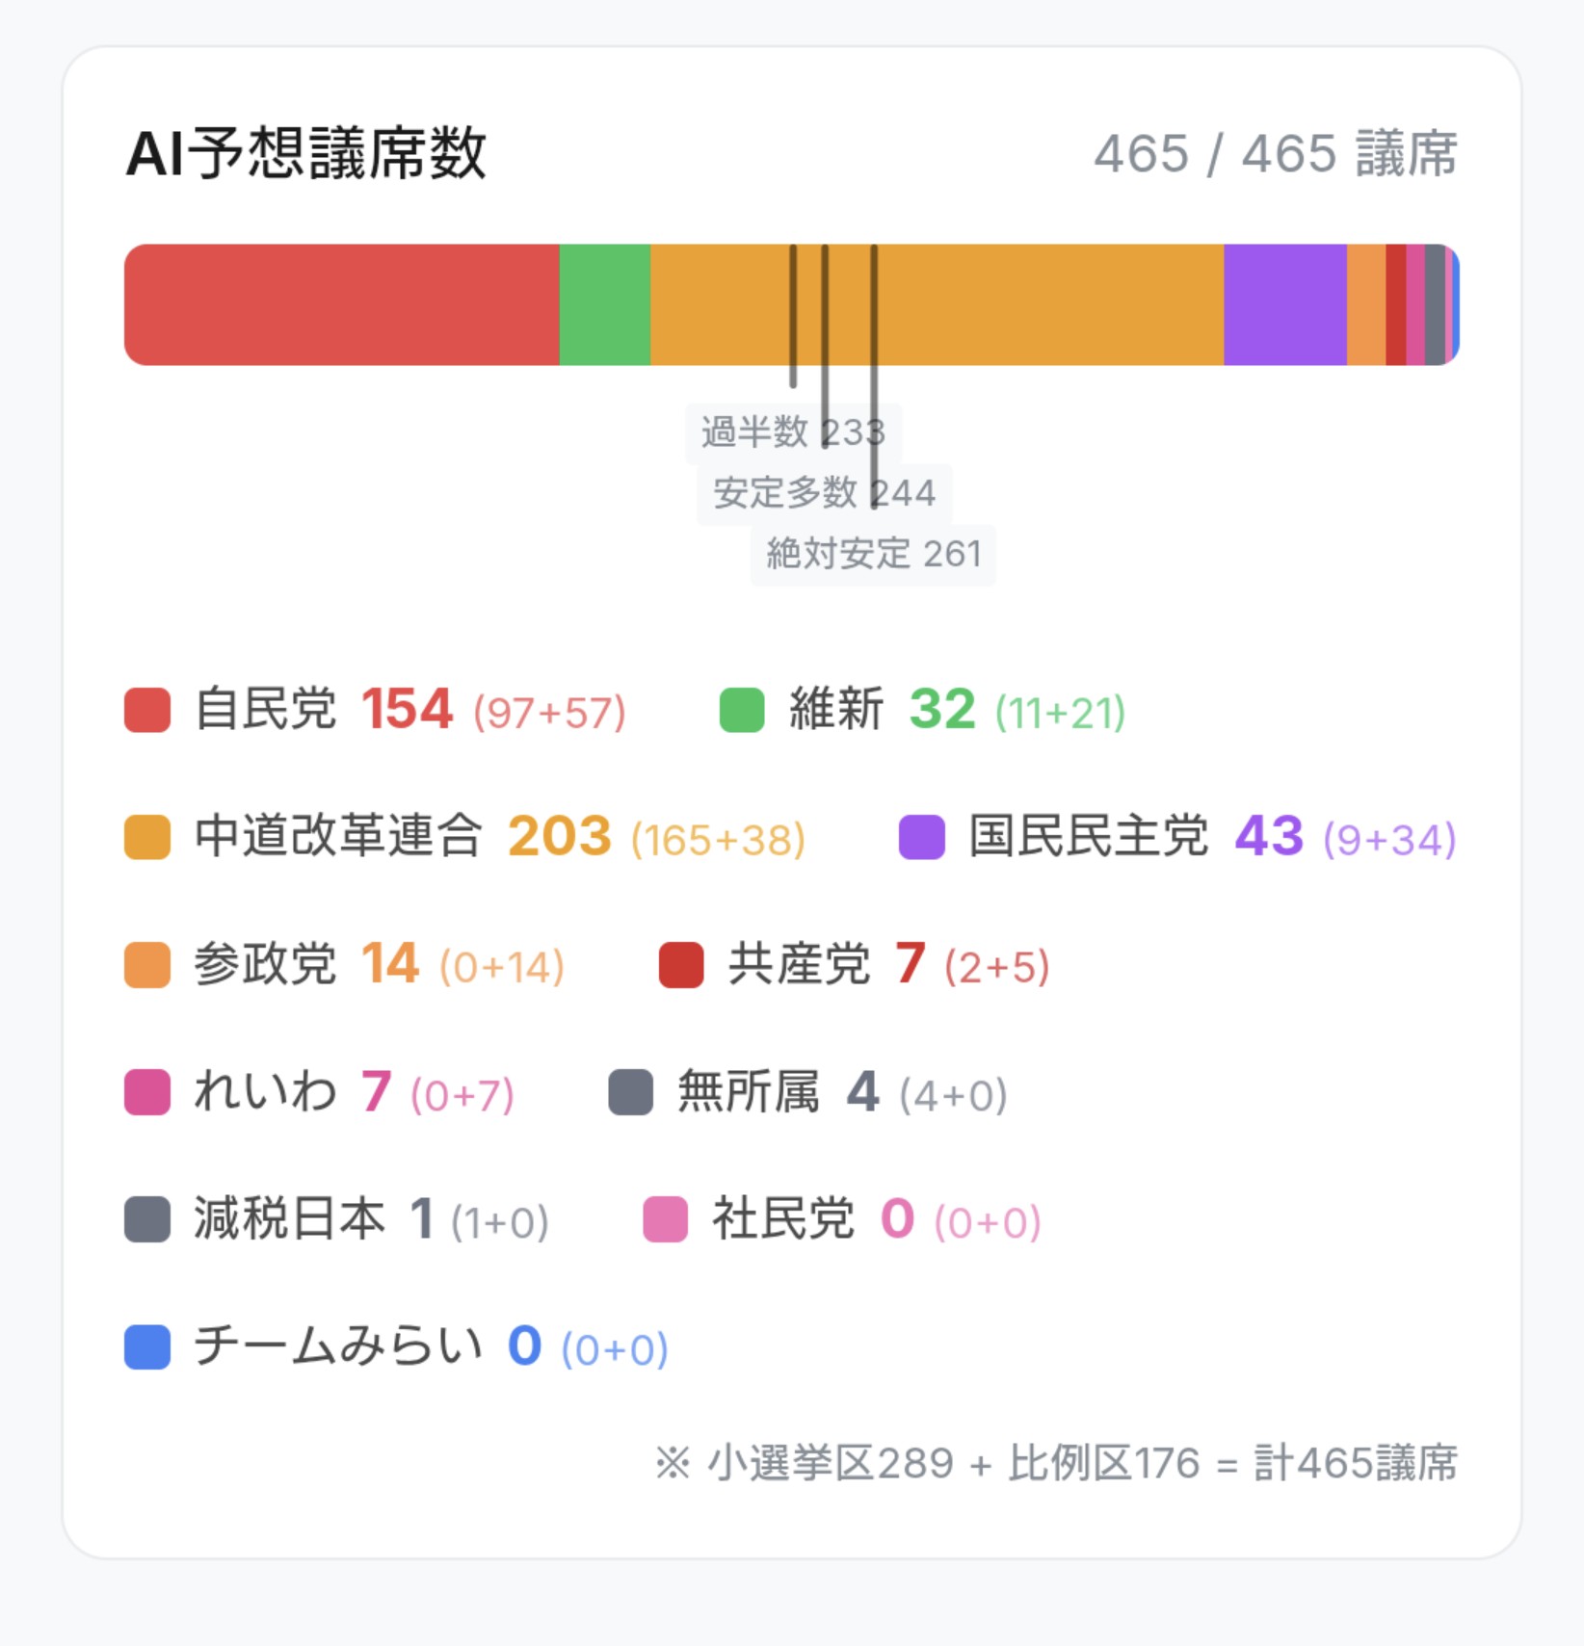Click the AI予想議席数 heading
Screen dimensions: 1584x1646
(306, 154)
